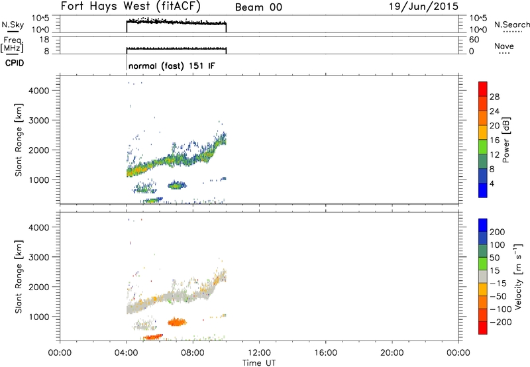This screenshot has height=367, width=530.
Task: Click the date '19/Jun/2015'
Action: 423,7
